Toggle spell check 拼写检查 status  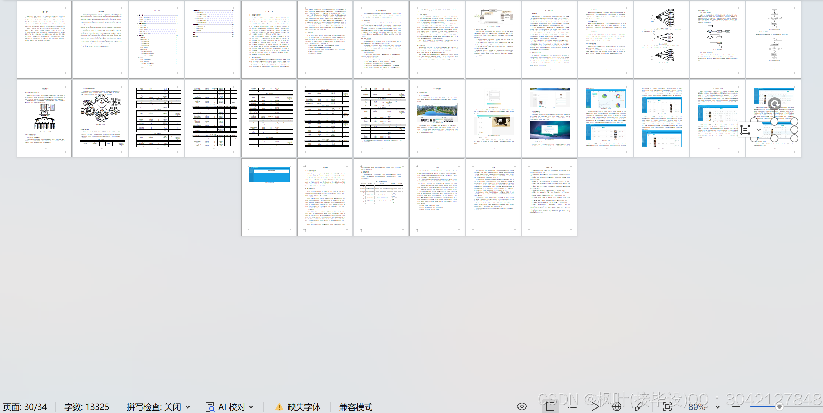click(x=154, y=407)
